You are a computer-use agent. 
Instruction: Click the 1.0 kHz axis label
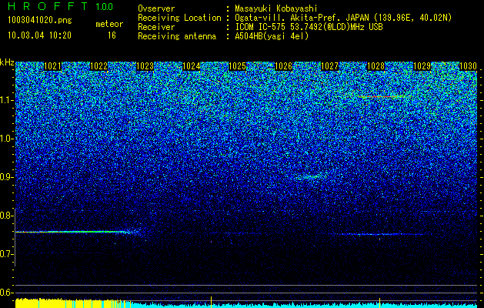(x=7, y=139)
